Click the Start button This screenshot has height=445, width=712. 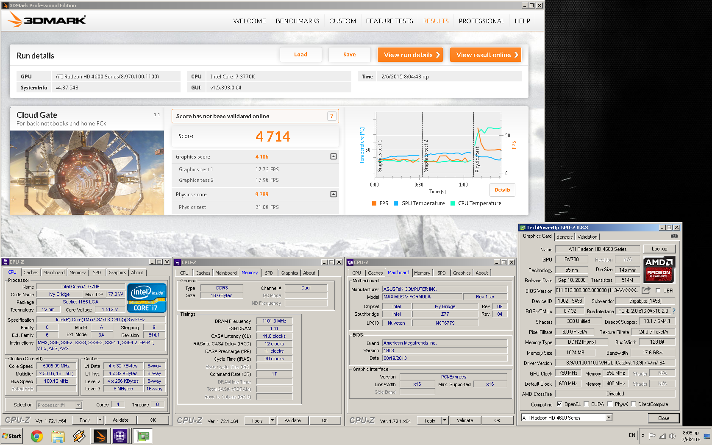pos(12,436)
